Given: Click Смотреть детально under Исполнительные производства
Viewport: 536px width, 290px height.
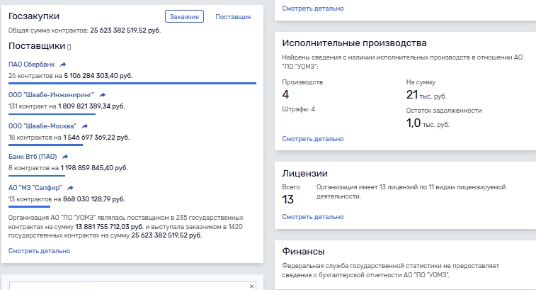Looking at the screenshot, I should click(313, 139).
